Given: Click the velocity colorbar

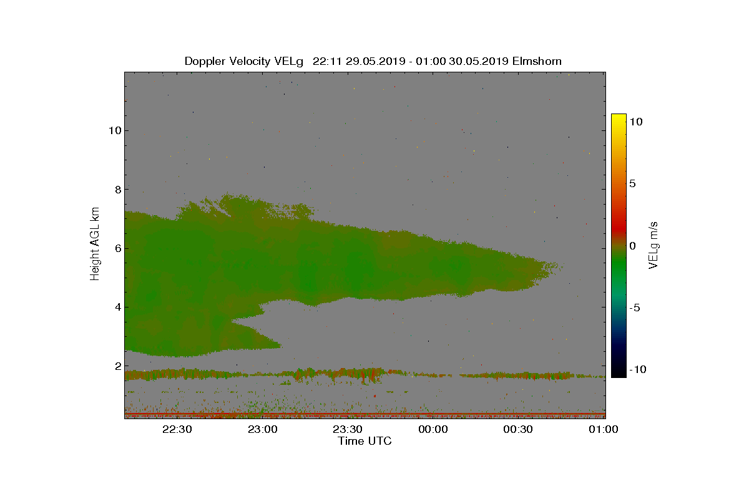Looking at the screenshot, I should 619,245.
